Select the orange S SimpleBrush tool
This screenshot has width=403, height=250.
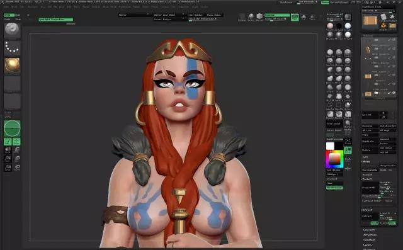click(x=383, y=25)
